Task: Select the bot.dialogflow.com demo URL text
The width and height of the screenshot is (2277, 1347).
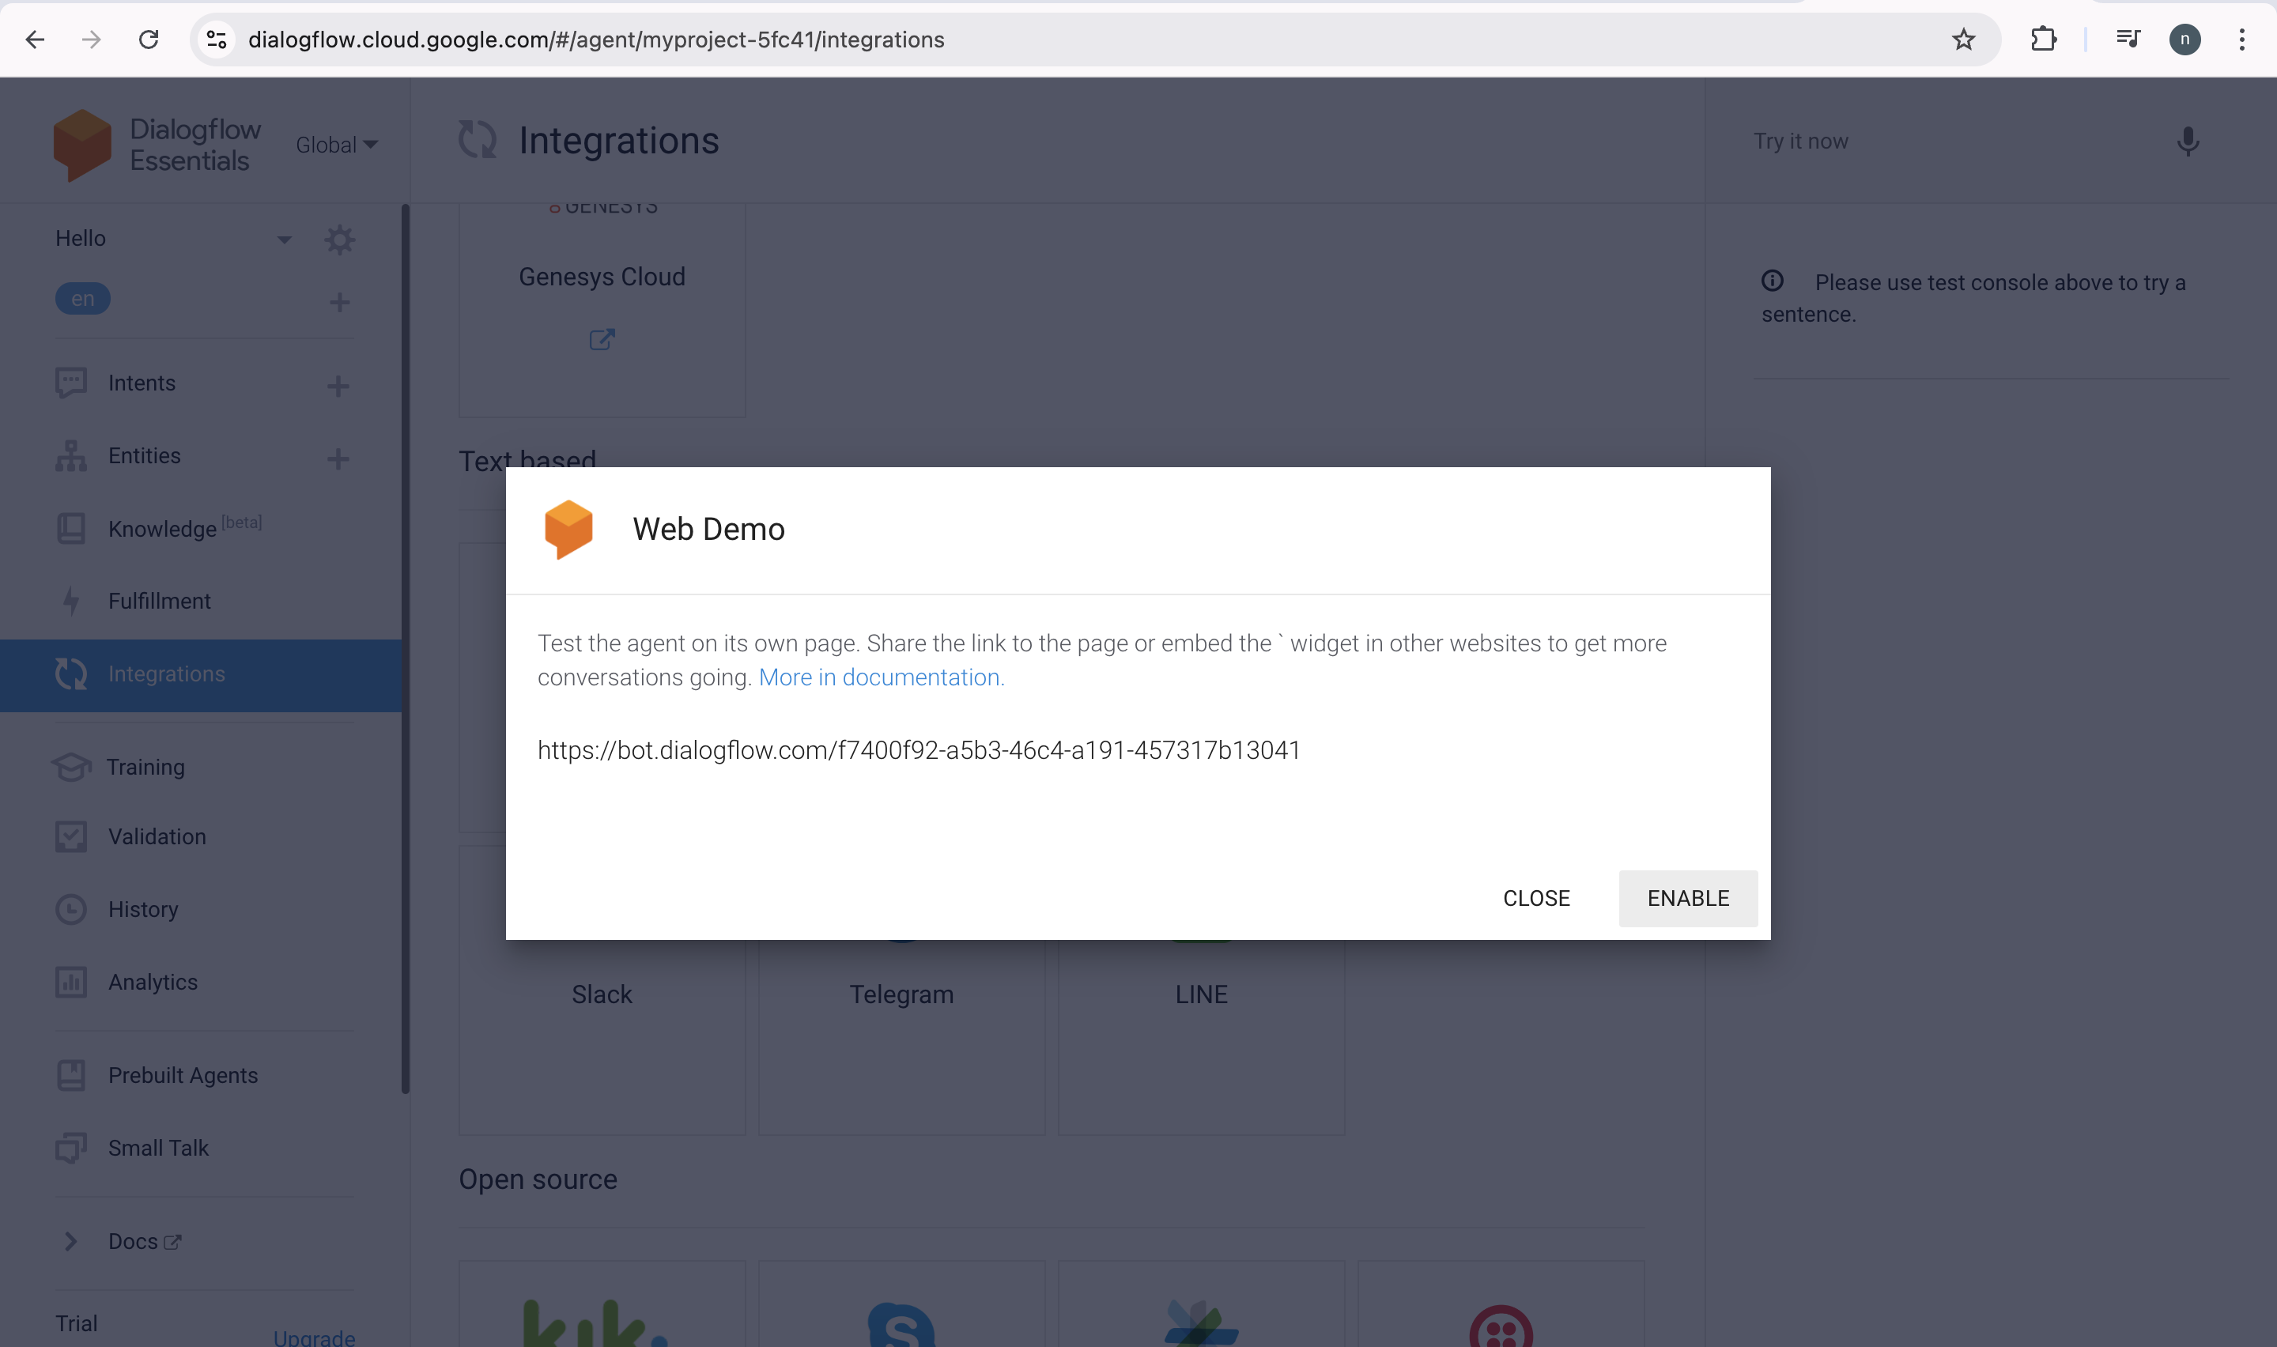Action: (x=919, y=749)
